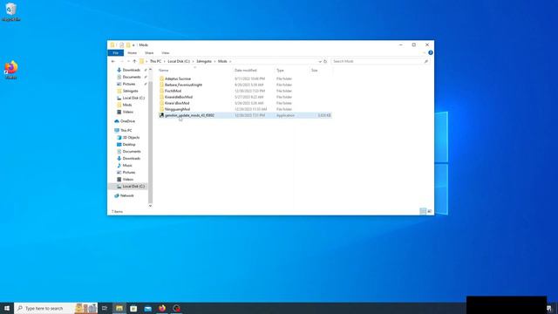This screenshot has height=314, width=558.
Task: Open the Customize Quick Access Toolbar dropdown
Action: [133, 45]
